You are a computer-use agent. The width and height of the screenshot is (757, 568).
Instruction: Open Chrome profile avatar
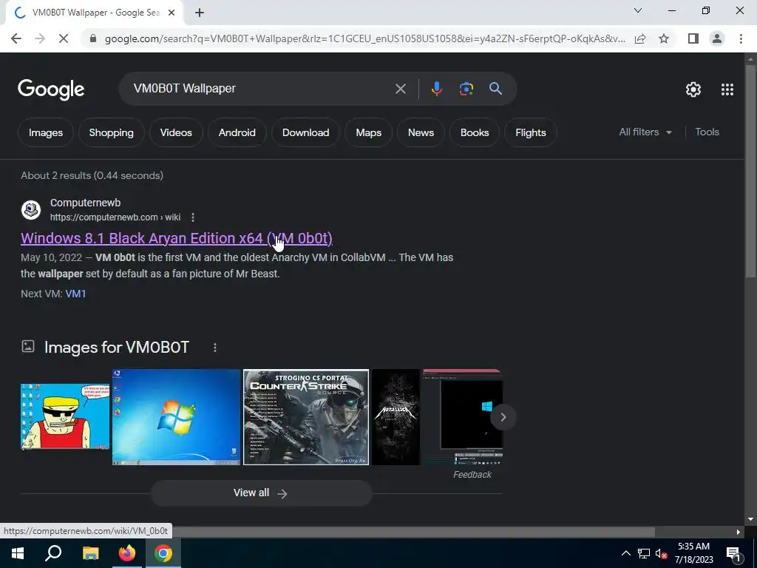click(x=717, y=38)
